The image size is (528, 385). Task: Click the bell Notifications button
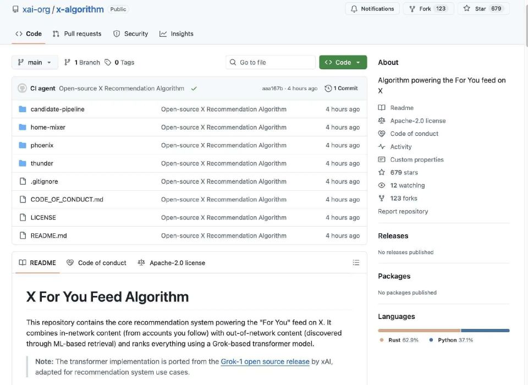372,9
